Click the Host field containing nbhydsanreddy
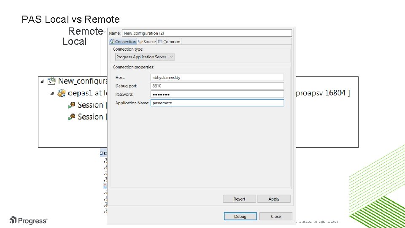This screenshot has height=228, width=405. (217, 77)
